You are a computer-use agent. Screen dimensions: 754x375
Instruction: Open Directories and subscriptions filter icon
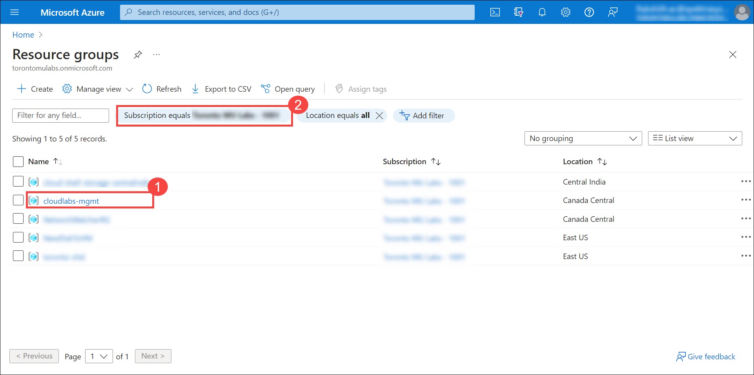(519, 12)
